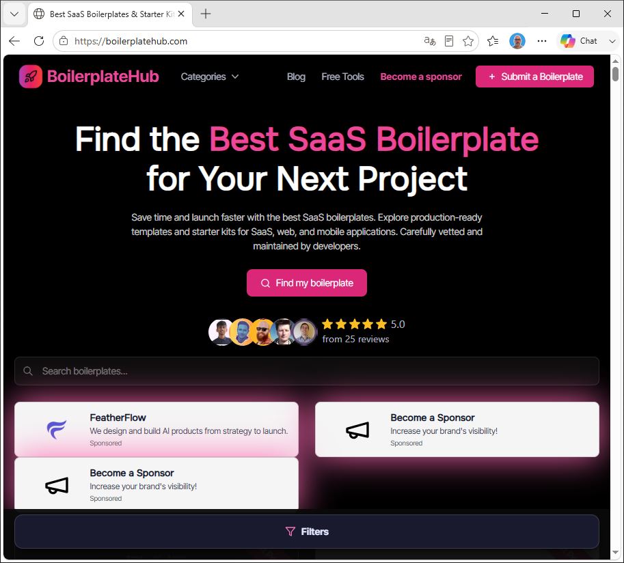Expand the sidebar chevron next to Chat
The image size is (624, 563).
click(x=612, y=41)
